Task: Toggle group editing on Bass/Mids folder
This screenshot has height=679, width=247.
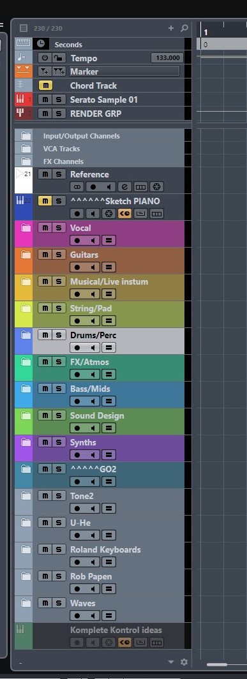Action: tap(109, 401)
